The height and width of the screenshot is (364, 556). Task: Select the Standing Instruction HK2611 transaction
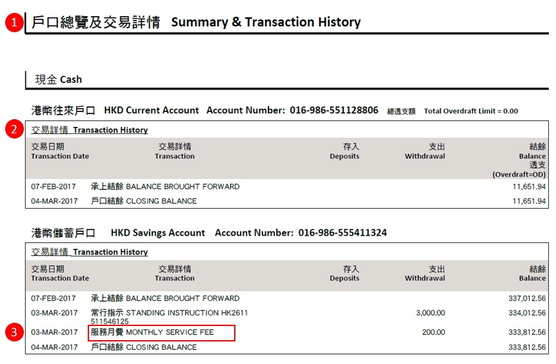(169, 313)
